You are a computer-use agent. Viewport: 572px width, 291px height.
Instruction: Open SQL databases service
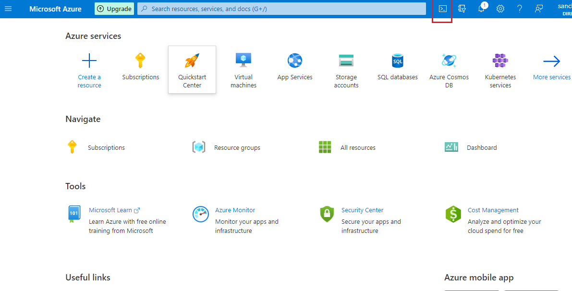click(x=398, y=61)
